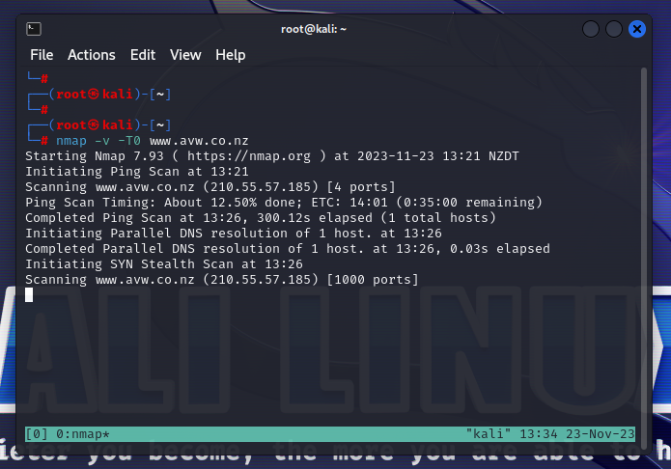The width and height of the screenshot is (671, 469).
Task: Open the Help menu
Action: coord(231,55)
